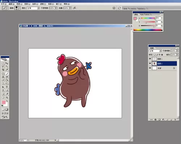Select the Brush tool in toolbox
Screen dimensions: 181x144
(7, 74)
